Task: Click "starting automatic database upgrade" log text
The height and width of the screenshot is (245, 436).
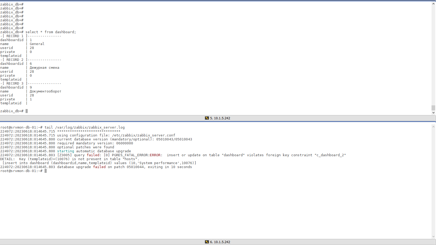Action: coord(94,151)
